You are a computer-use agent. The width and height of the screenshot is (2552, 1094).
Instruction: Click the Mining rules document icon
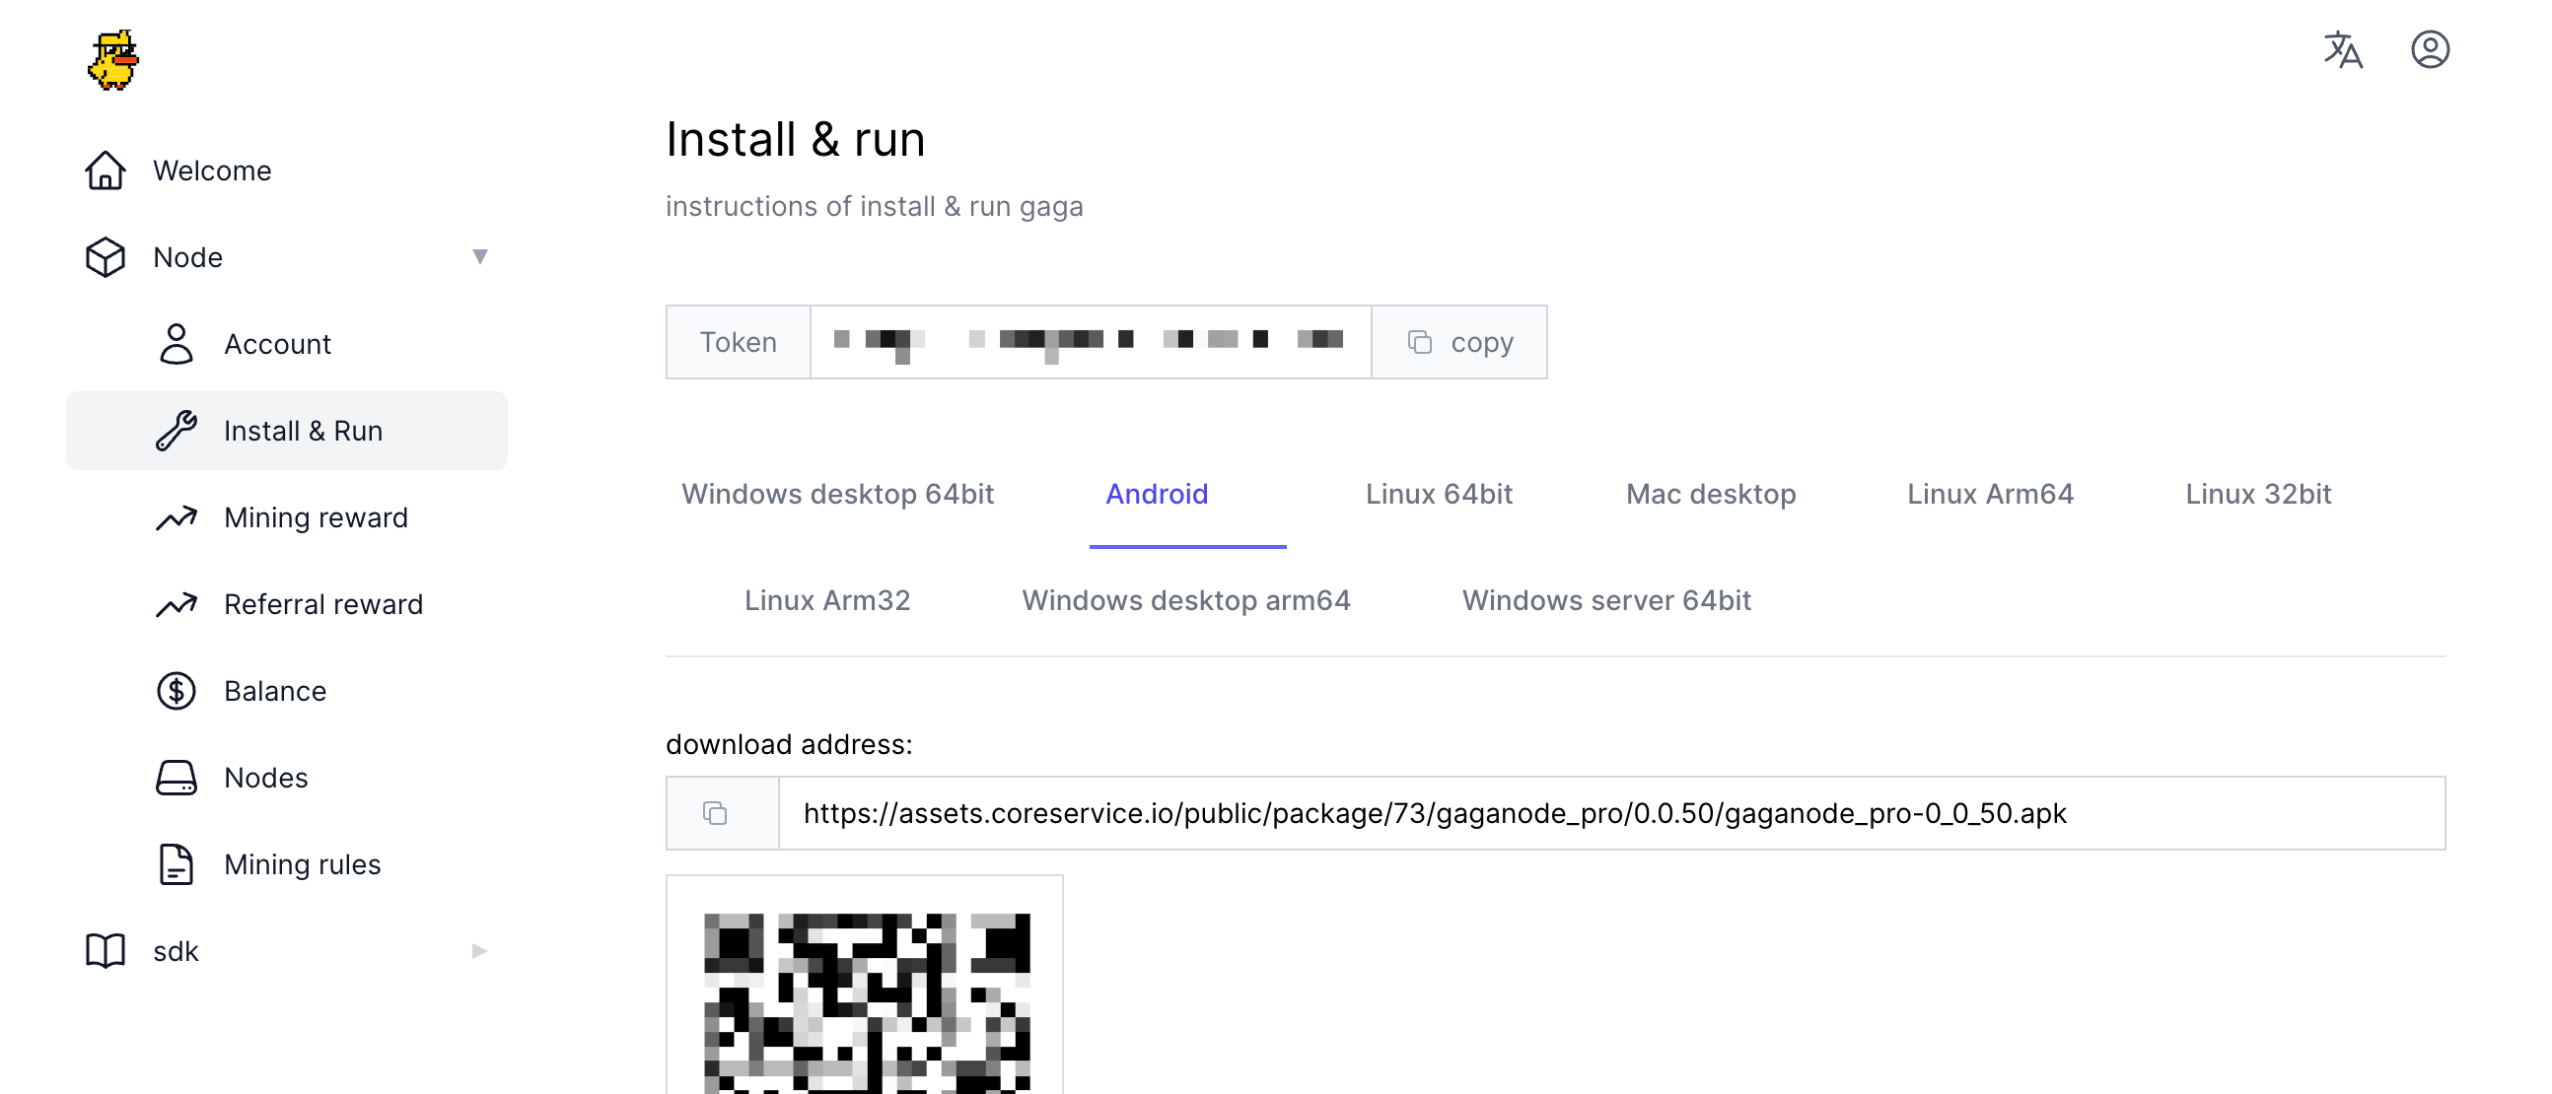pyautogui.click(x=177, y=864)
